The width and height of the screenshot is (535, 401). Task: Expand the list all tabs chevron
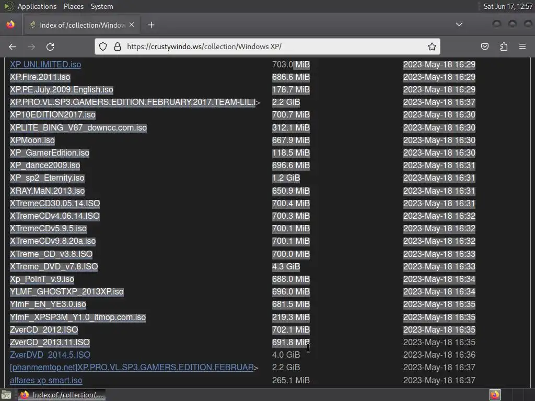pyautogui.click(x=459, y=25)
